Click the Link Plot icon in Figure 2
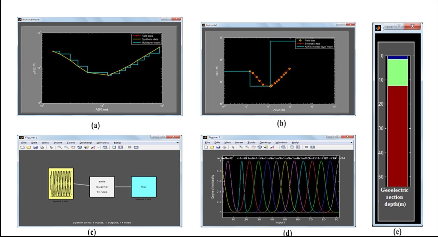Viewport: 438px width, 237px height. pos(284,147)
